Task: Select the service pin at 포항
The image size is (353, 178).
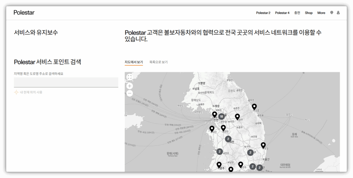Action: pos(263,145)
